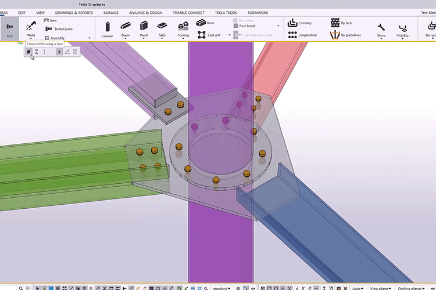Screen dimensions: 436x290
Task: Create a concrete Beam
Action: point(126,30)
